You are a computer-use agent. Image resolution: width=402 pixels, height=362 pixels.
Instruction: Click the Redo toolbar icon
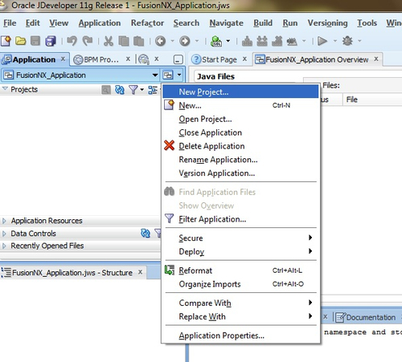click(88, 41)
